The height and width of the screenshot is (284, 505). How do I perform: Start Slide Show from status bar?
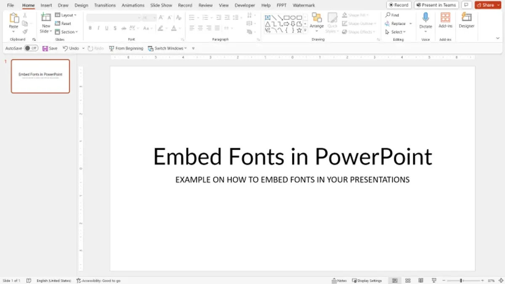(x=434, y=281)
